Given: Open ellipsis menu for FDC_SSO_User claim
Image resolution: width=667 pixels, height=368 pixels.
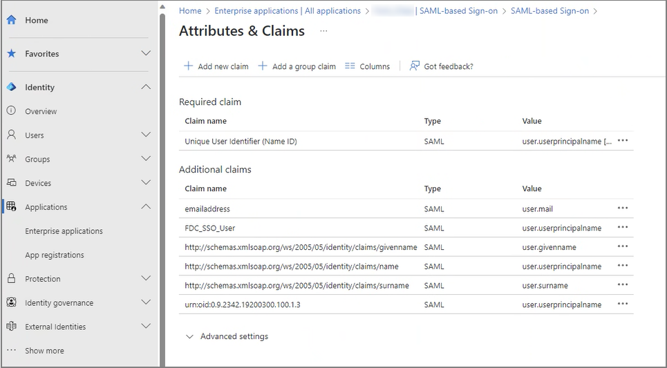Looking at the screenshot, I should (x=623, y=228).
